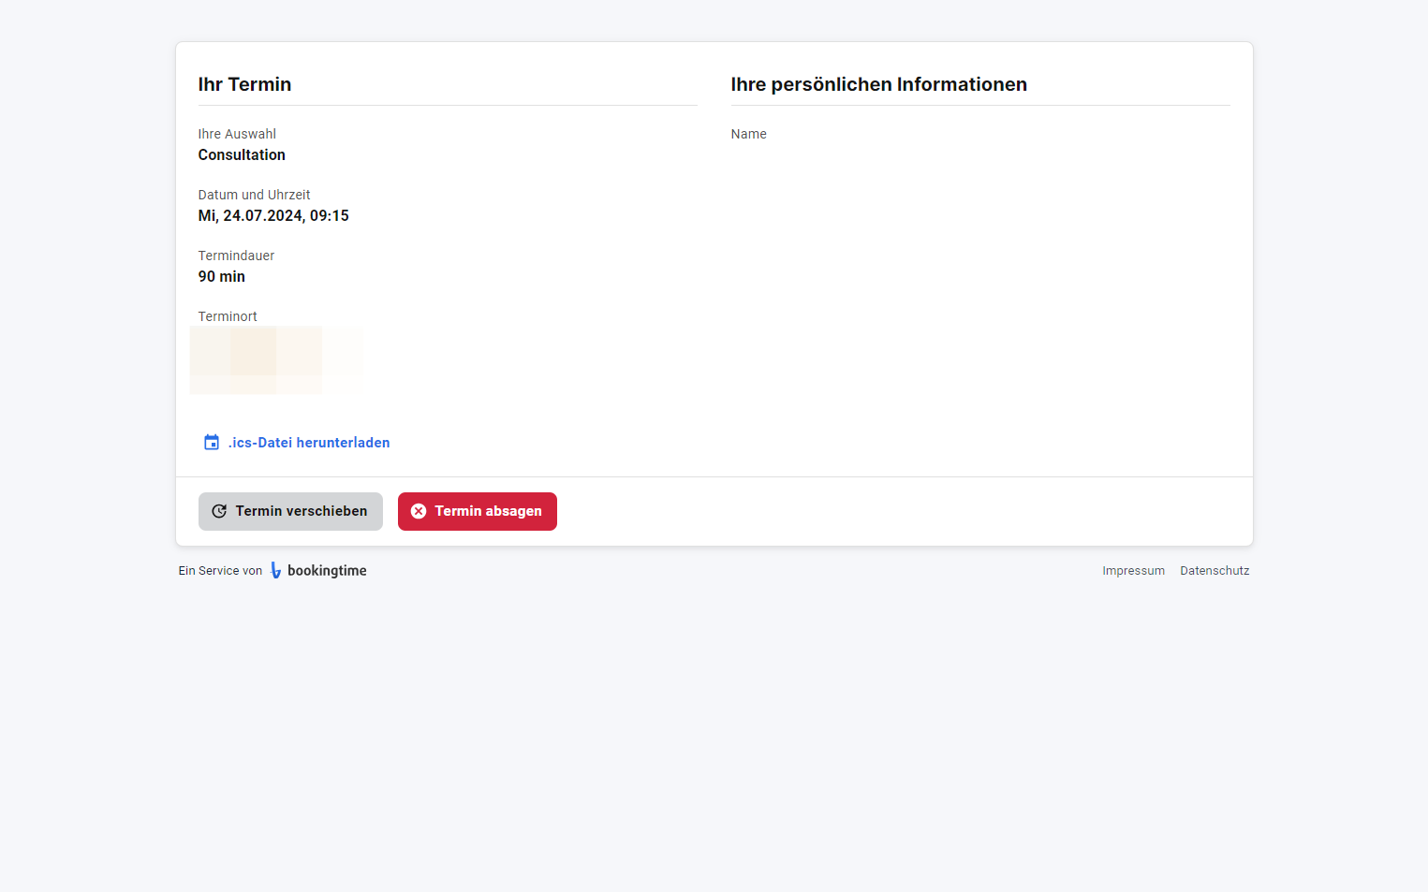Click the Ihre Auswahl label
1428x892 pixels.
point(237,135)
